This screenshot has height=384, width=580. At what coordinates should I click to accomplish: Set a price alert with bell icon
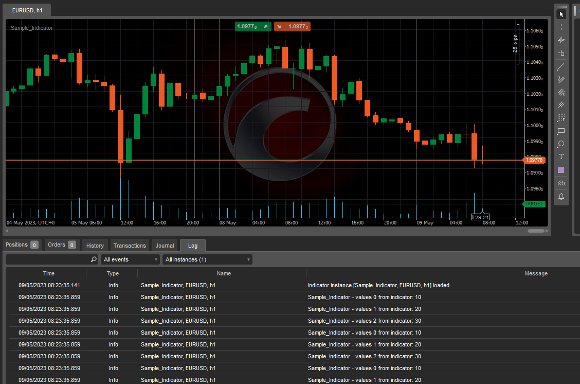click(561, 197)
